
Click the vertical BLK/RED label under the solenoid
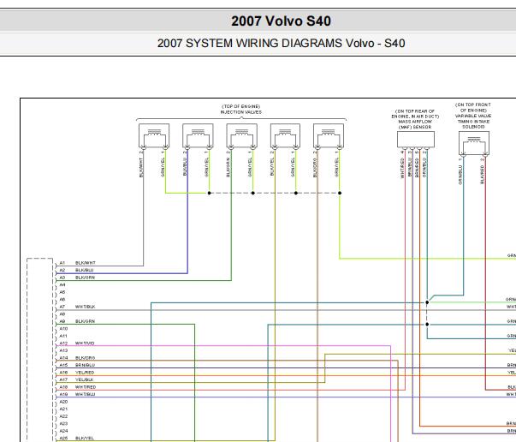(x=482, y=175)
